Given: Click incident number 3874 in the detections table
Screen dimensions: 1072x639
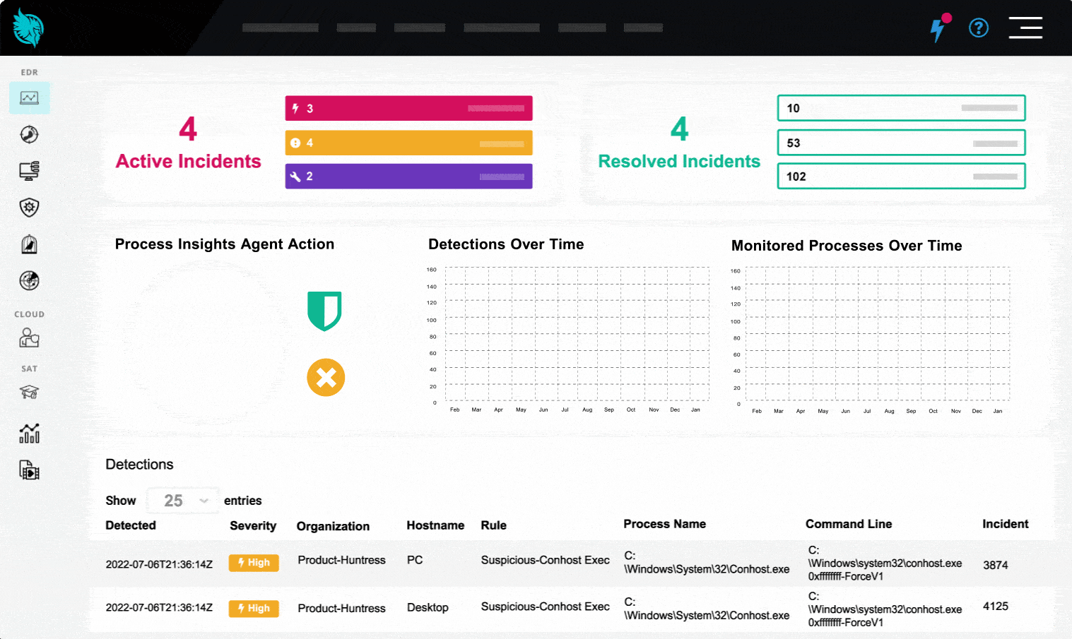Looking at the screenshot, I should pos(996,565).
